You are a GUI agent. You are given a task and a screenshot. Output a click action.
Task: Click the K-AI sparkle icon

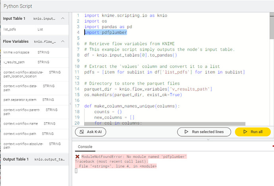(x=82, y=132)
